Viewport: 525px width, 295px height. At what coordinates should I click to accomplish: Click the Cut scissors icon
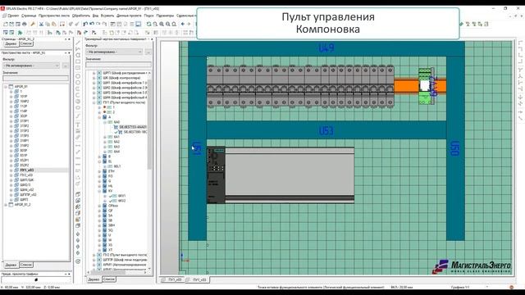[x=41, y=24]
